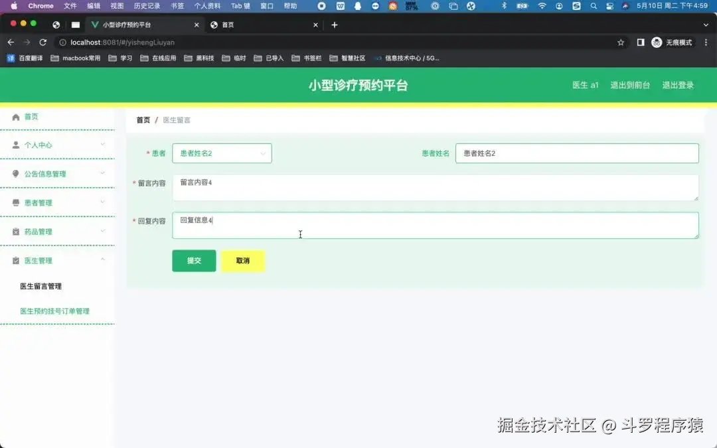The image size is (717, 448).
Task: Switch to the 首页 browser tab
Action: (263, 25)
